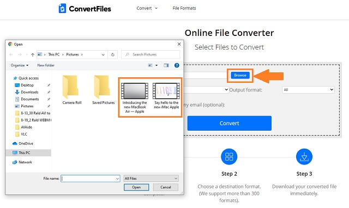Screen dimensions: 349x208
Task: Go back using the dialog's back arrow
Action: (x=11, y=54)
